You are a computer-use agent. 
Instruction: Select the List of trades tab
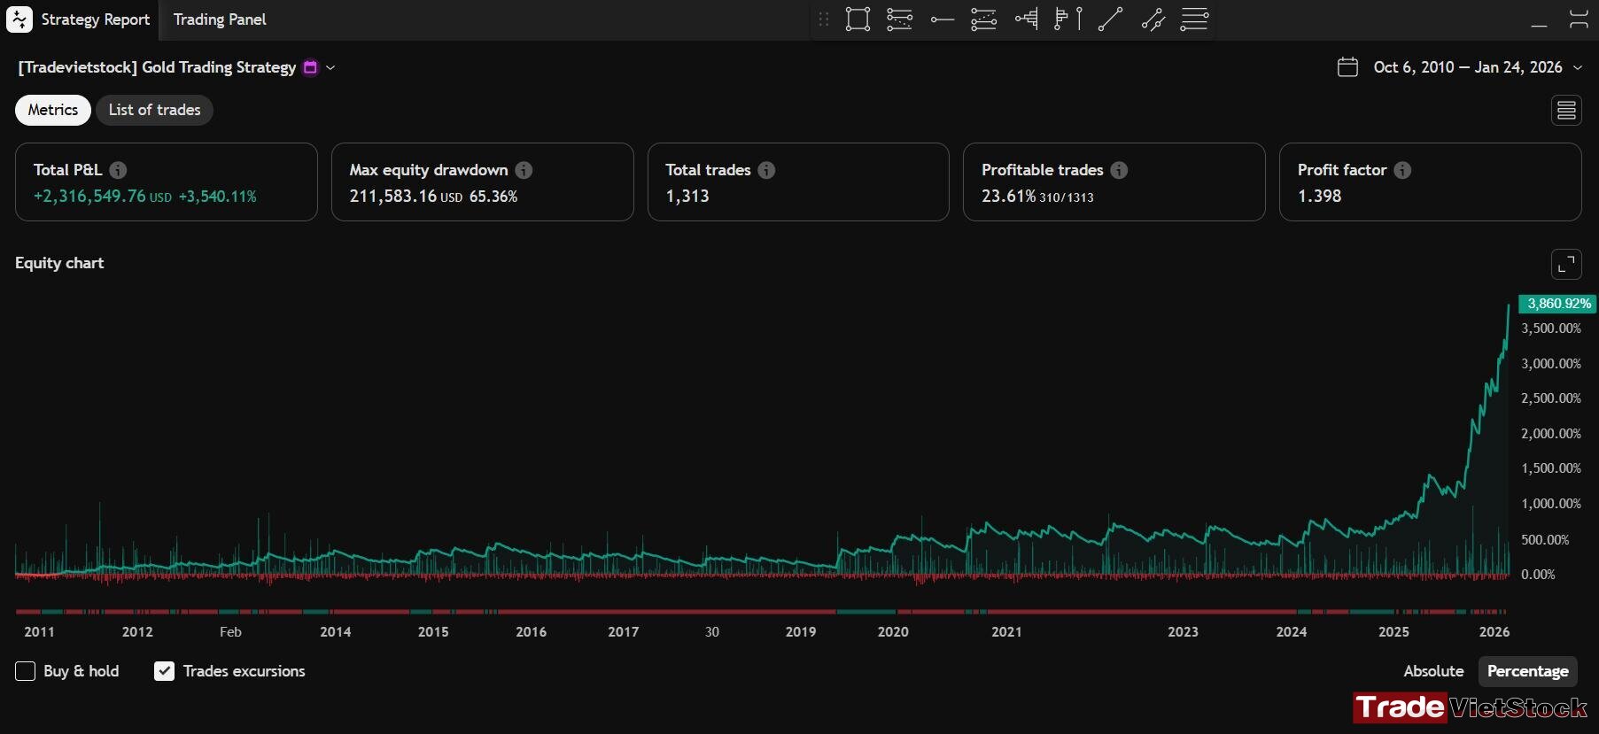tap(154, 110)
